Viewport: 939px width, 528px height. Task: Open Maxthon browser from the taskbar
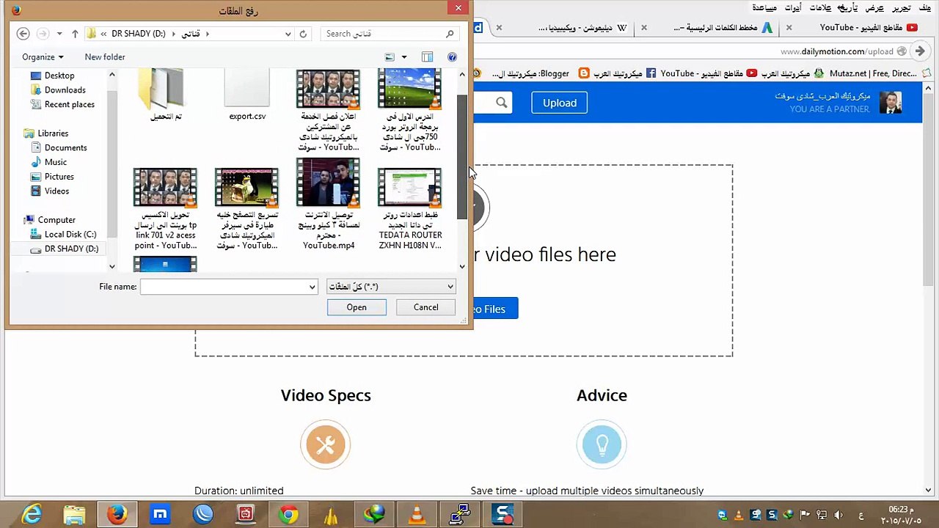pyautogui.click(x=160, y=514)
